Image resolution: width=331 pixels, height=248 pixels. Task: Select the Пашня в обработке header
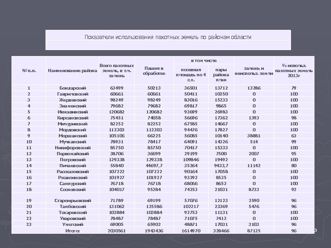click(154, 71)
